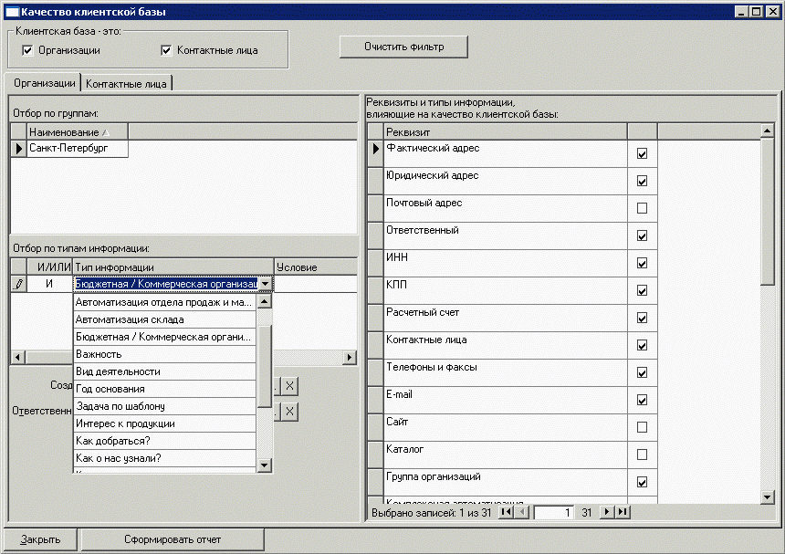
Task: Choose Вид деятельности from dropdown list
Action: (164, 371)
